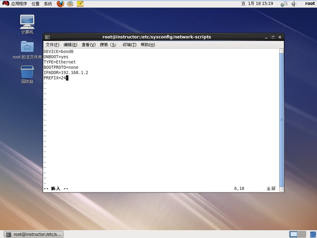Click the scrollbar down arrow
This screenshot has width=317, height=238.
[281, 189]
